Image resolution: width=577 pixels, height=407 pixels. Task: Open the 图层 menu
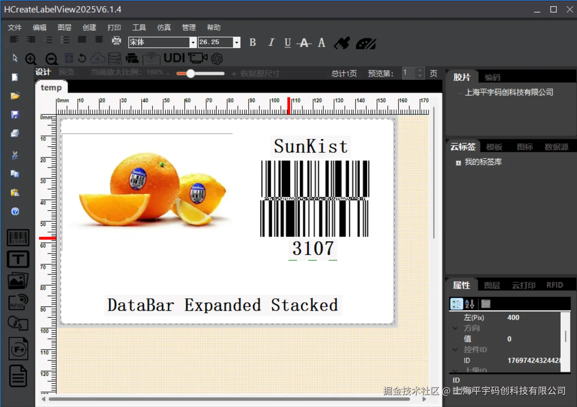point(64,28)
